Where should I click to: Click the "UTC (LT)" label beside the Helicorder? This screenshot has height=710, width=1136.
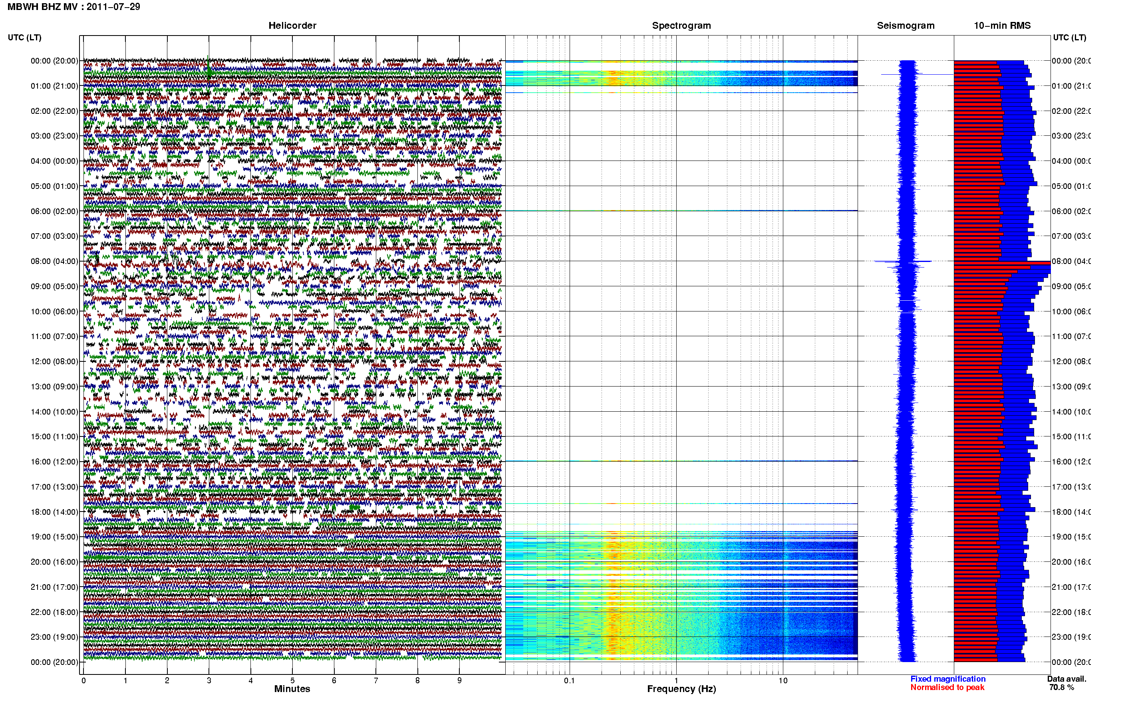[x=24, y=37]
